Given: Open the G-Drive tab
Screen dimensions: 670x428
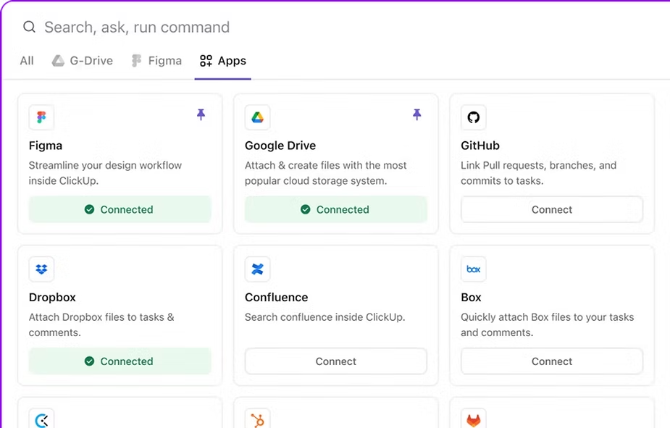Looking at the screenshot, I should 83,61.
